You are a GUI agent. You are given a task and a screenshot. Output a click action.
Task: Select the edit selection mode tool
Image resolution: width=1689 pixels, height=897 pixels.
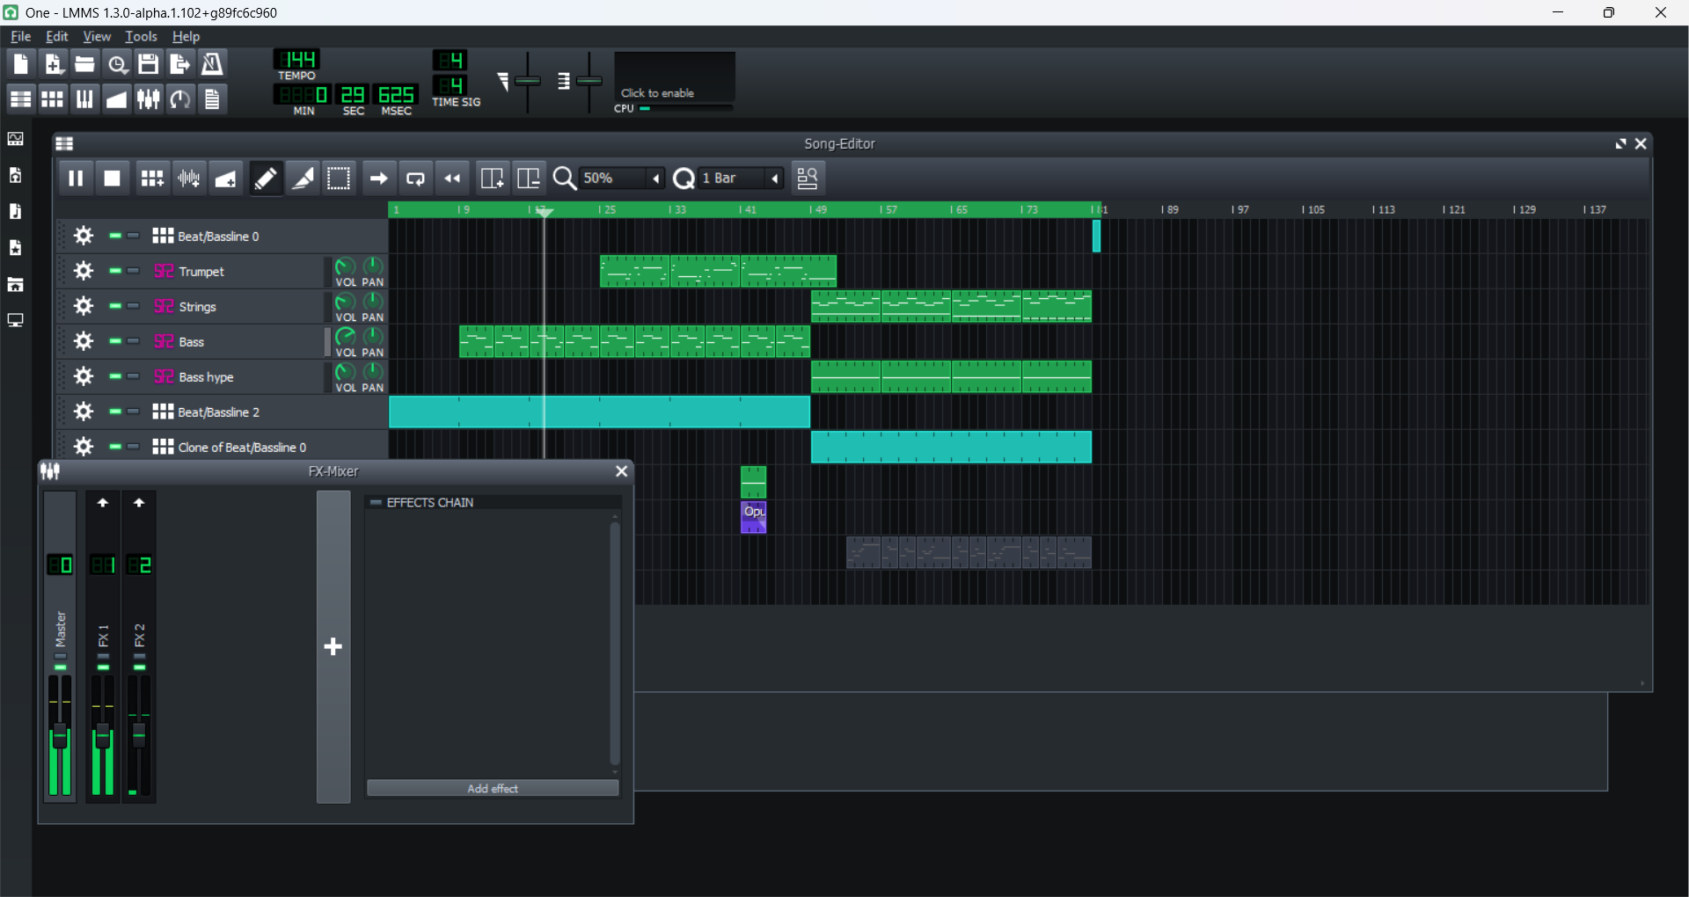[x=339, y=179]
